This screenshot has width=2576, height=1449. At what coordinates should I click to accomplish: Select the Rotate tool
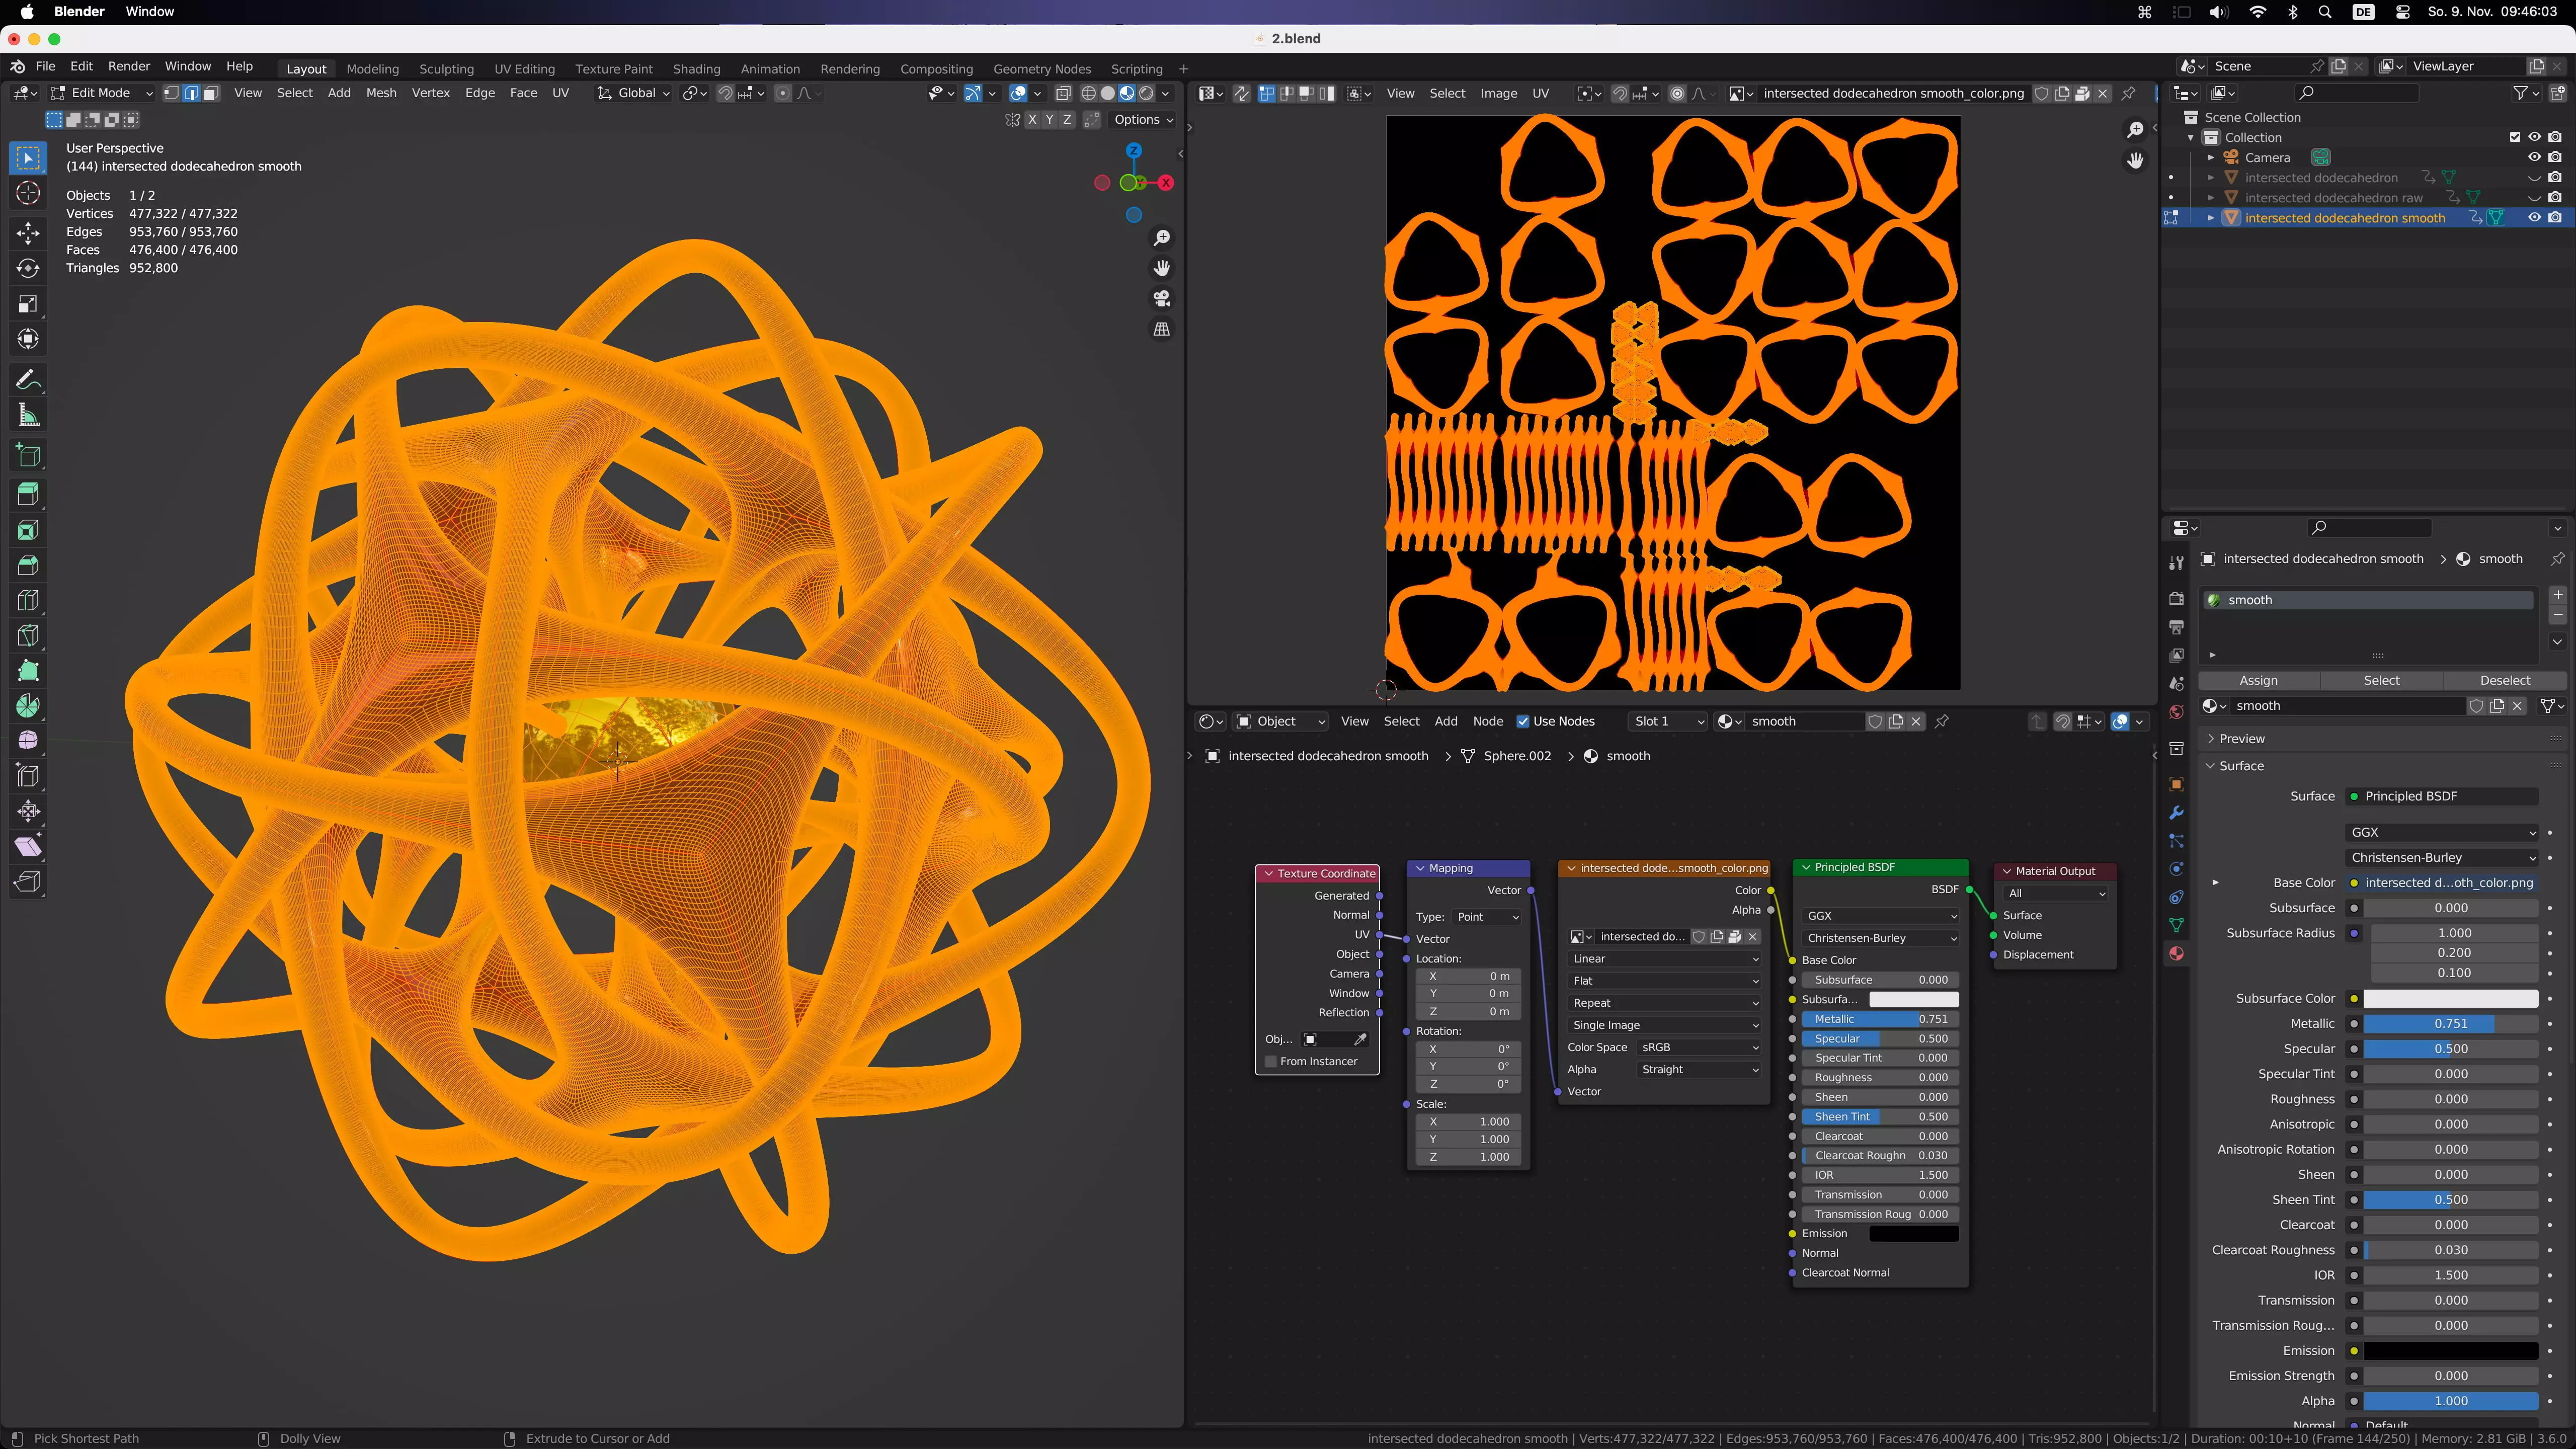pos(28,268)
